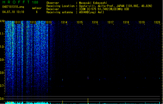Click the 0.9 kHz frequency label
The image size is (163, 104).
coord(2,60)
